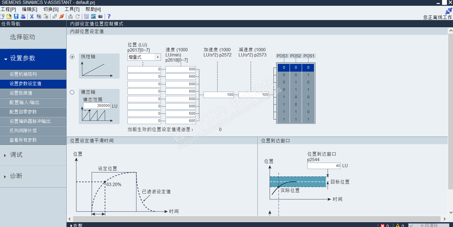Image resolution: width=453 pixels, height=227 pixels.
Task: Open the 帮助[H] menu
Action: coord(93,9)
